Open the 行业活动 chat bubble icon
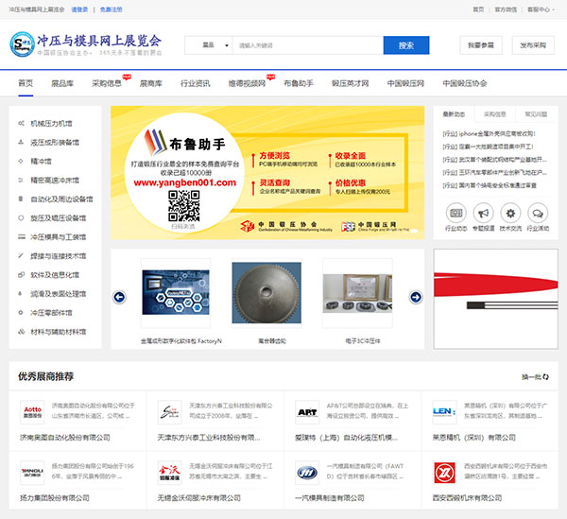567x519 pixels. pos(537,213)
